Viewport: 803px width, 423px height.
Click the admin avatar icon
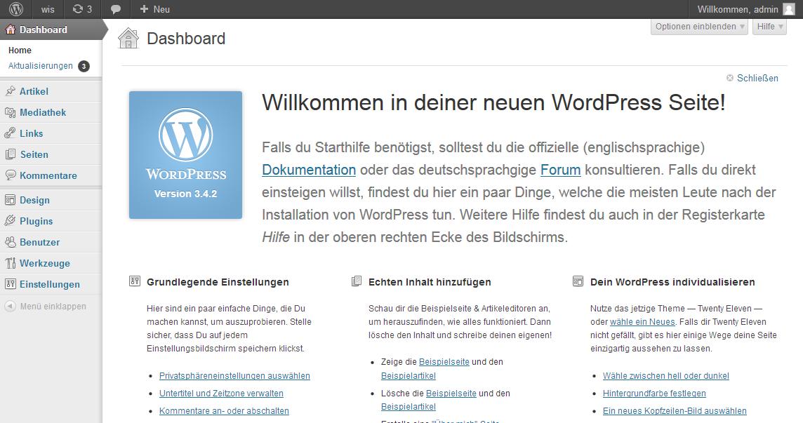[789, 9]
